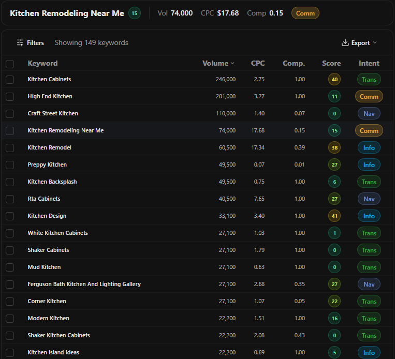
Task: Click the Export download icon
Action: pyautogui.click(x=345, y=42)
